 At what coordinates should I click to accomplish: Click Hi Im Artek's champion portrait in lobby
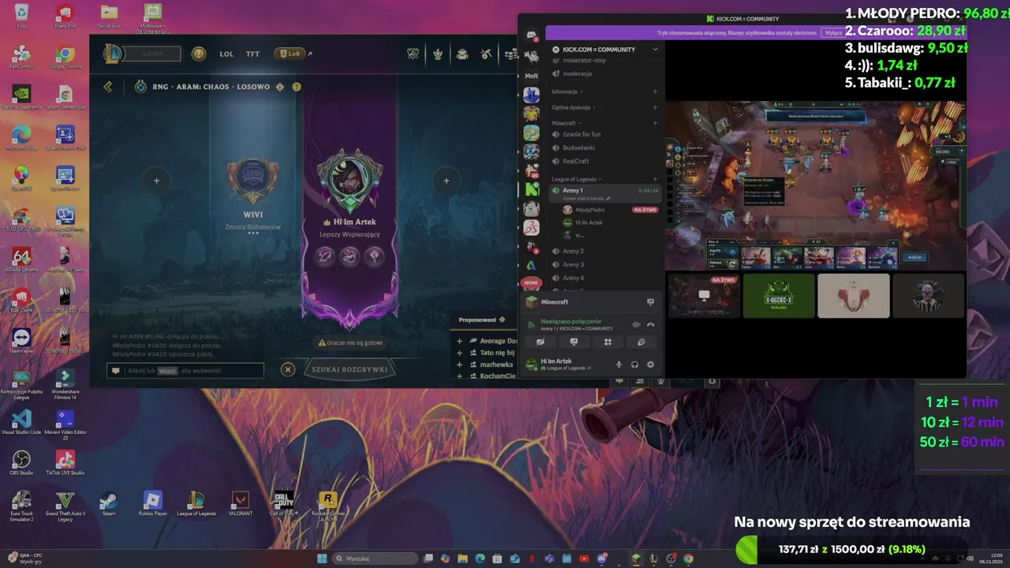tap(350, 177)
